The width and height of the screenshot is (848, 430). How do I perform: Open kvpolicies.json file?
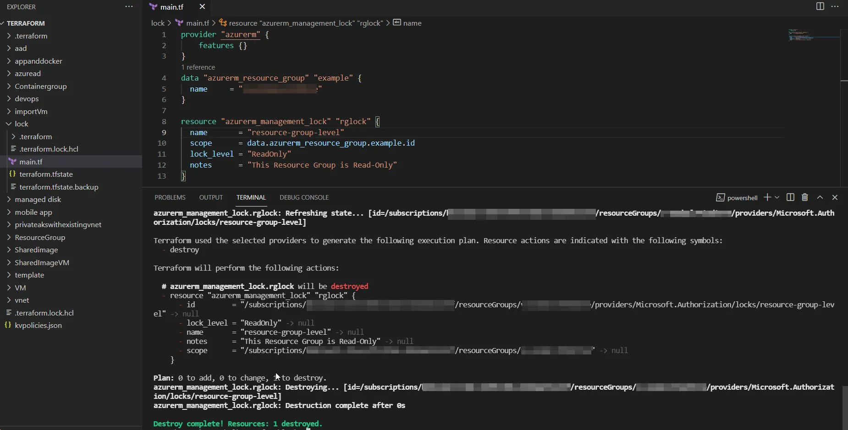[x=38, y=325]
